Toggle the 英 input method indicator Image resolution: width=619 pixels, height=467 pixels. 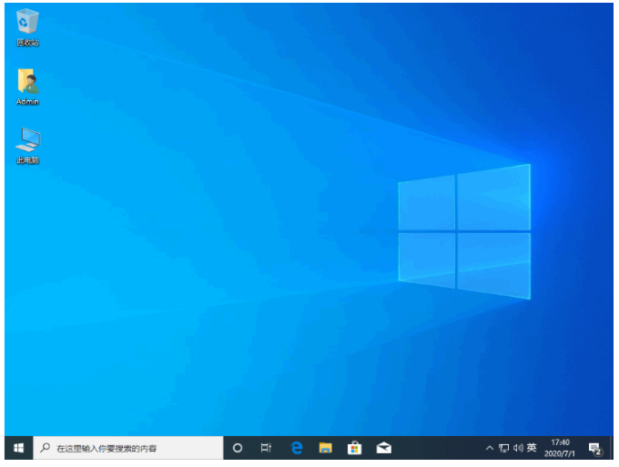click(532, 448)
